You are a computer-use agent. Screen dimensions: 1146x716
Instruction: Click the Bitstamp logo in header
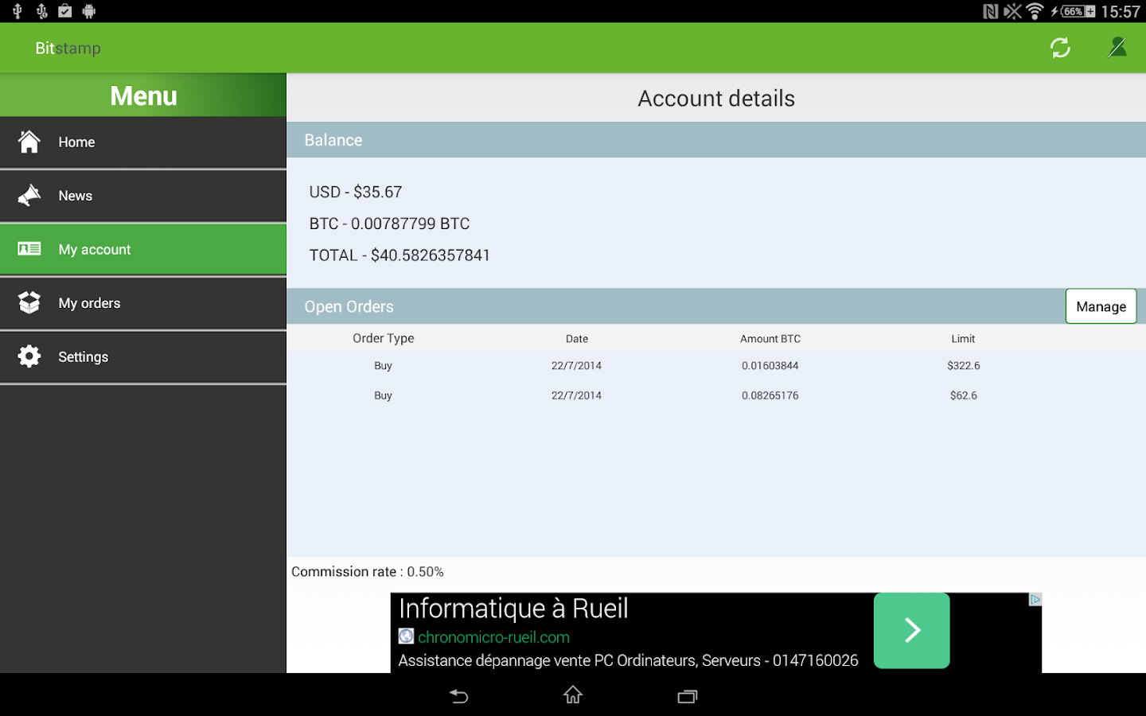(x=68, y=48)
